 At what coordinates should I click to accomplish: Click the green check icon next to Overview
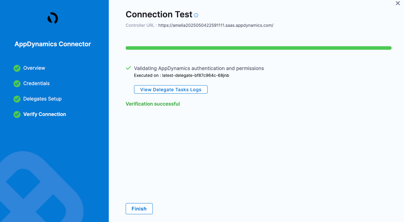click(x=17, y=68)
